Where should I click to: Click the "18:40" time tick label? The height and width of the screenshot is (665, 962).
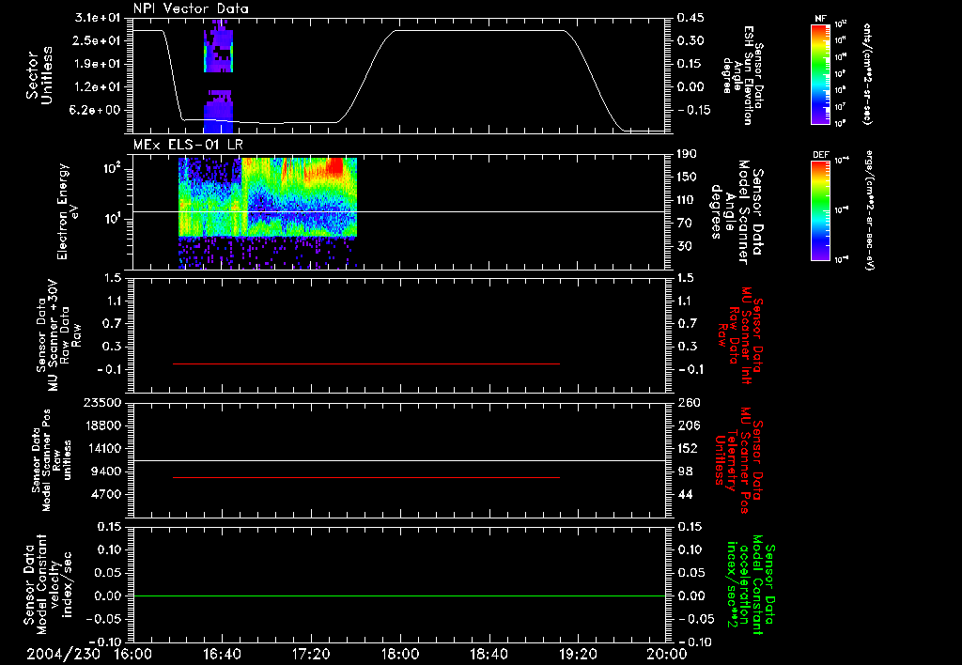489,654
